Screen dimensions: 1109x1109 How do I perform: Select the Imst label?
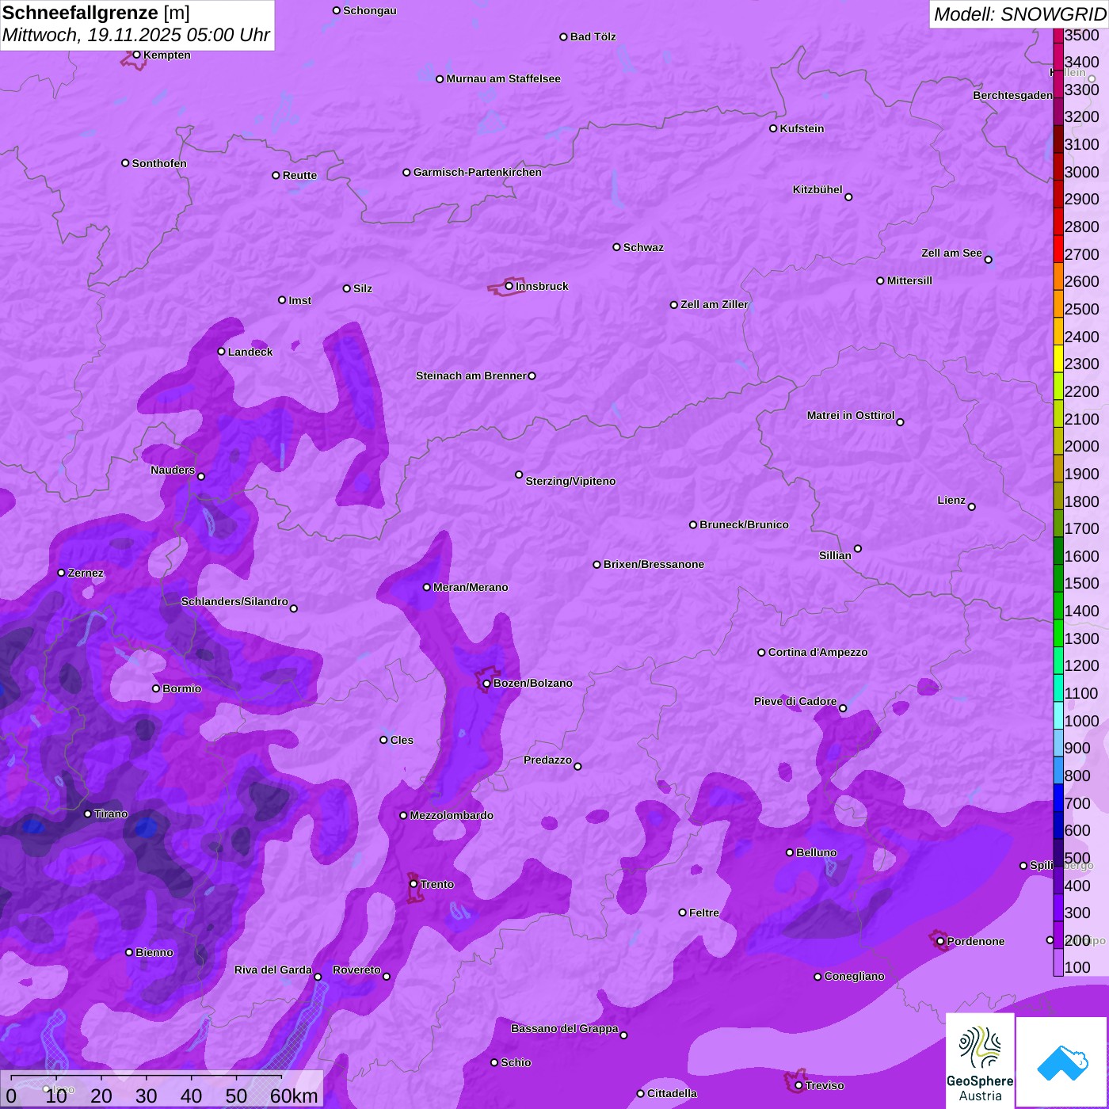pos(300,300)
